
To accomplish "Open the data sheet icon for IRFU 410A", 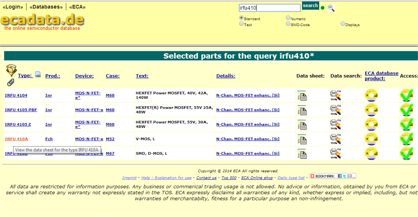I will tap(302, 139).
